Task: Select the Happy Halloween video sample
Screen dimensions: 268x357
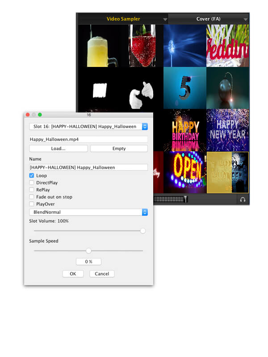Action: click(x=227, y=172)
